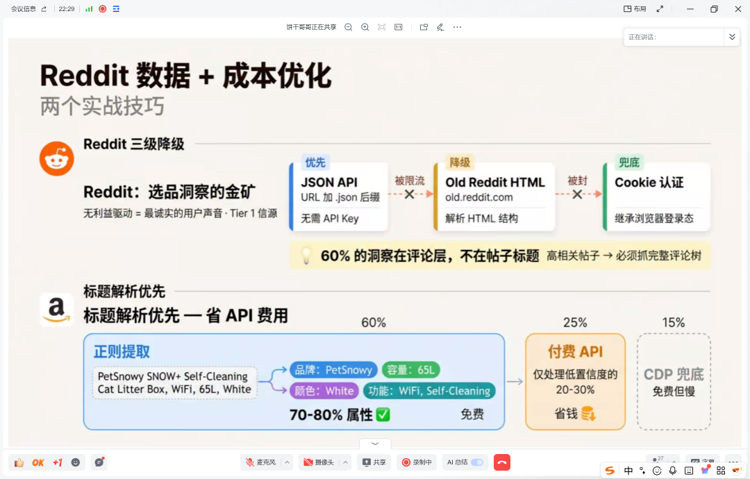750x479 pixels.
Task: Open the blue list icon beside recording indicator
Action: coord(116,8)
